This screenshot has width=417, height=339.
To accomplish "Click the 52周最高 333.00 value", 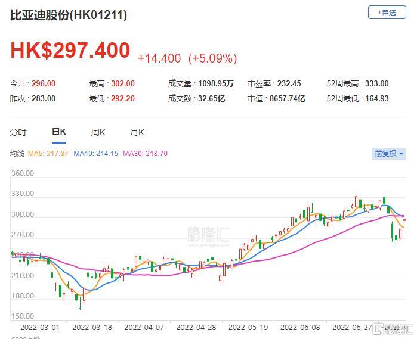I will point(377,83).
